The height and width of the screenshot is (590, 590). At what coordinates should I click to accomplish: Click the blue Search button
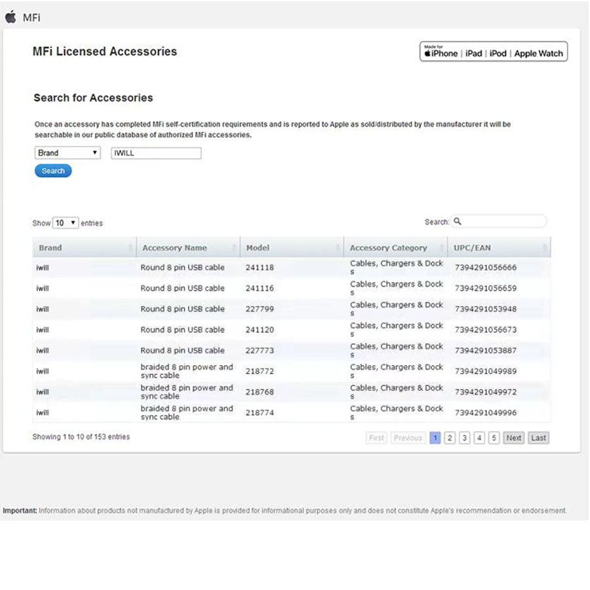click(x=53, y=171)
